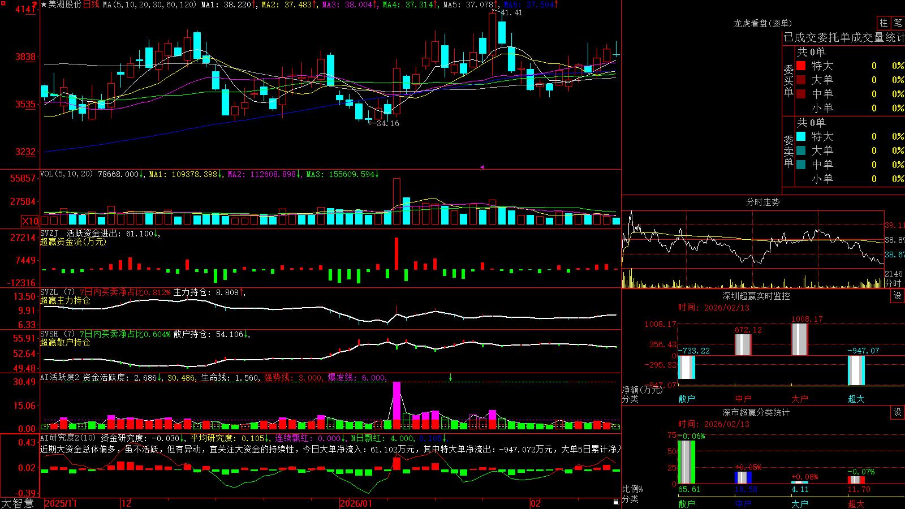This screenshot has width=905, height=509.
Task: Click the VOL(5,10,20) indicator label
Action: [x=66, y=174]
